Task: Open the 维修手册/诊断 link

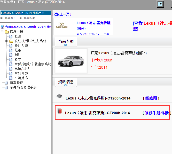Action: click(x=157, y=113)
